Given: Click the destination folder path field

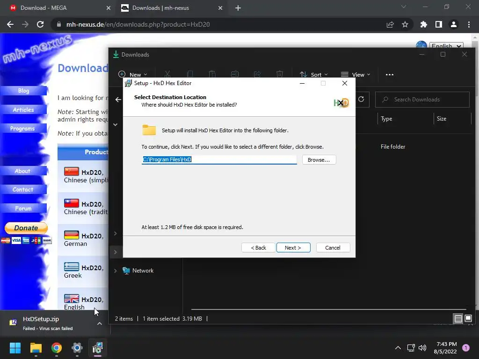Looking at the screenshot, I should click(219, 159).
